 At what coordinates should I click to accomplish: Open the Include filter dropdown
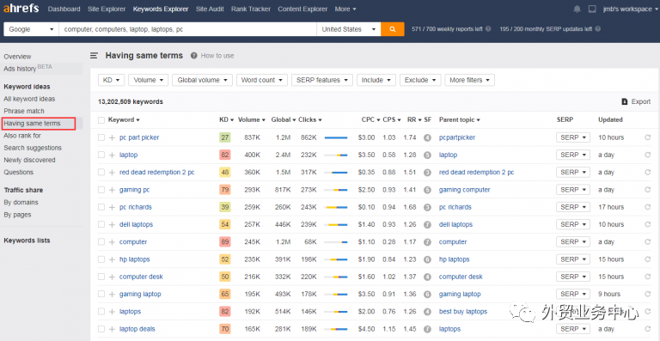[376, 80]
